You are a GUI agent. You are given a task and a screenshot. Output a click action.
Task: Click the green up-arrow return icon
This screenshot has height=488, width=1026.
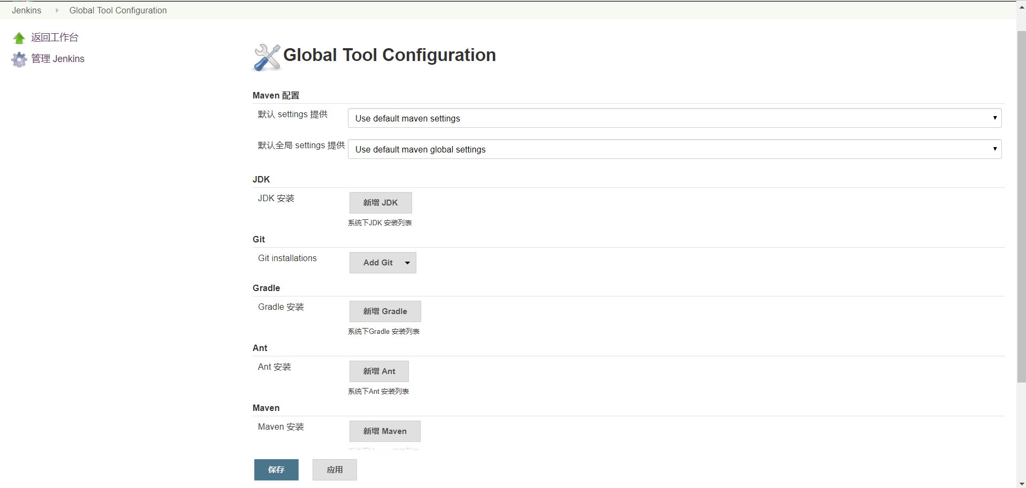[x=19, y=38]
